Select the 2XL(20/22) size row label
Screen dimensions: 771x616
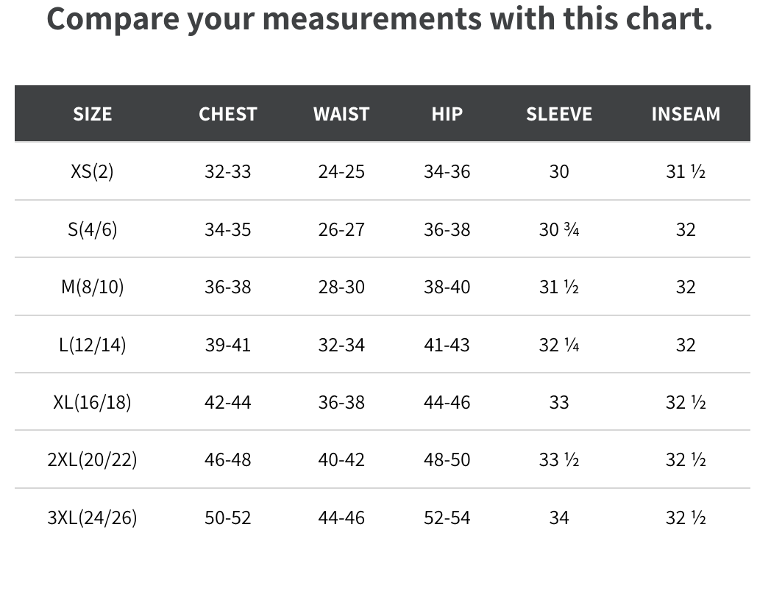[x=93, y=459]
